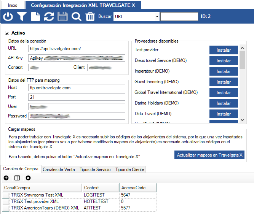
Task: Click the 'HOTELTEST' context cell
Action: [101, 201]
